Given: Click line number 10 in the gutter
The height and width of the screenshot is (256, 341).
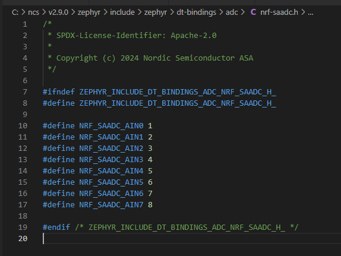Looking at the screenshot, I should [23, 126].
